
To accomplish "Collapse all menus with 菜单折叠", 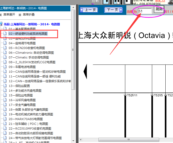I will [x=29, y=14].
